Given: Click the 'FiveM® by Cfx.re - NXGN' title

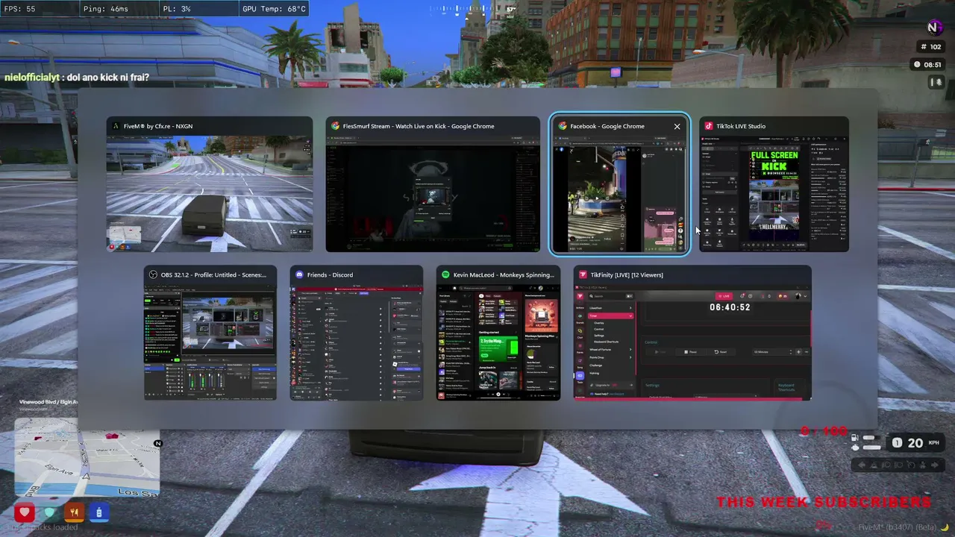Looking at the screenshot, I should pyautogui.click(x=158, y=126).
